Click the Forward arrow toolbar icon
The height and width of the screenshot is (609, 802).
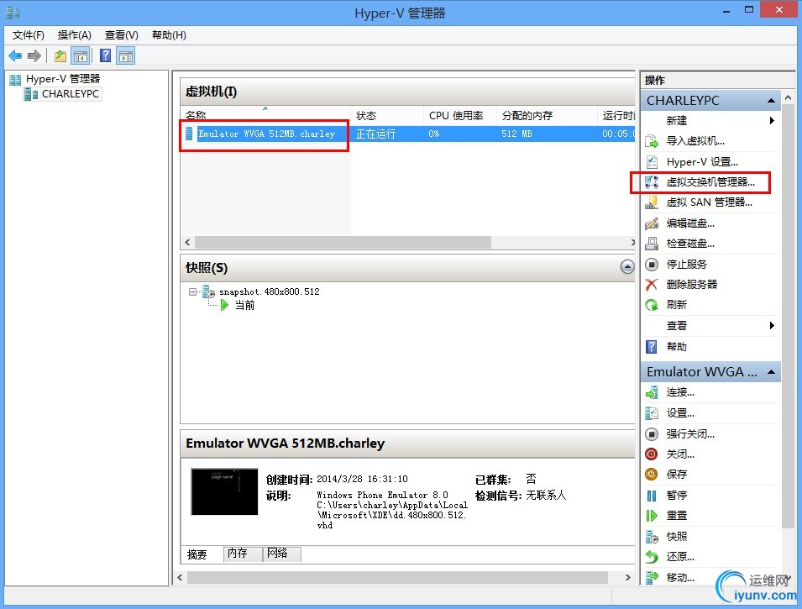tap(34, 55)
